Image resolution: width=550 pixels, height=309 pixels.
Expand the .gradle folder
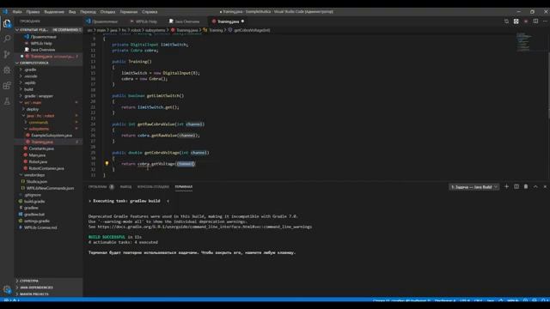30,70
